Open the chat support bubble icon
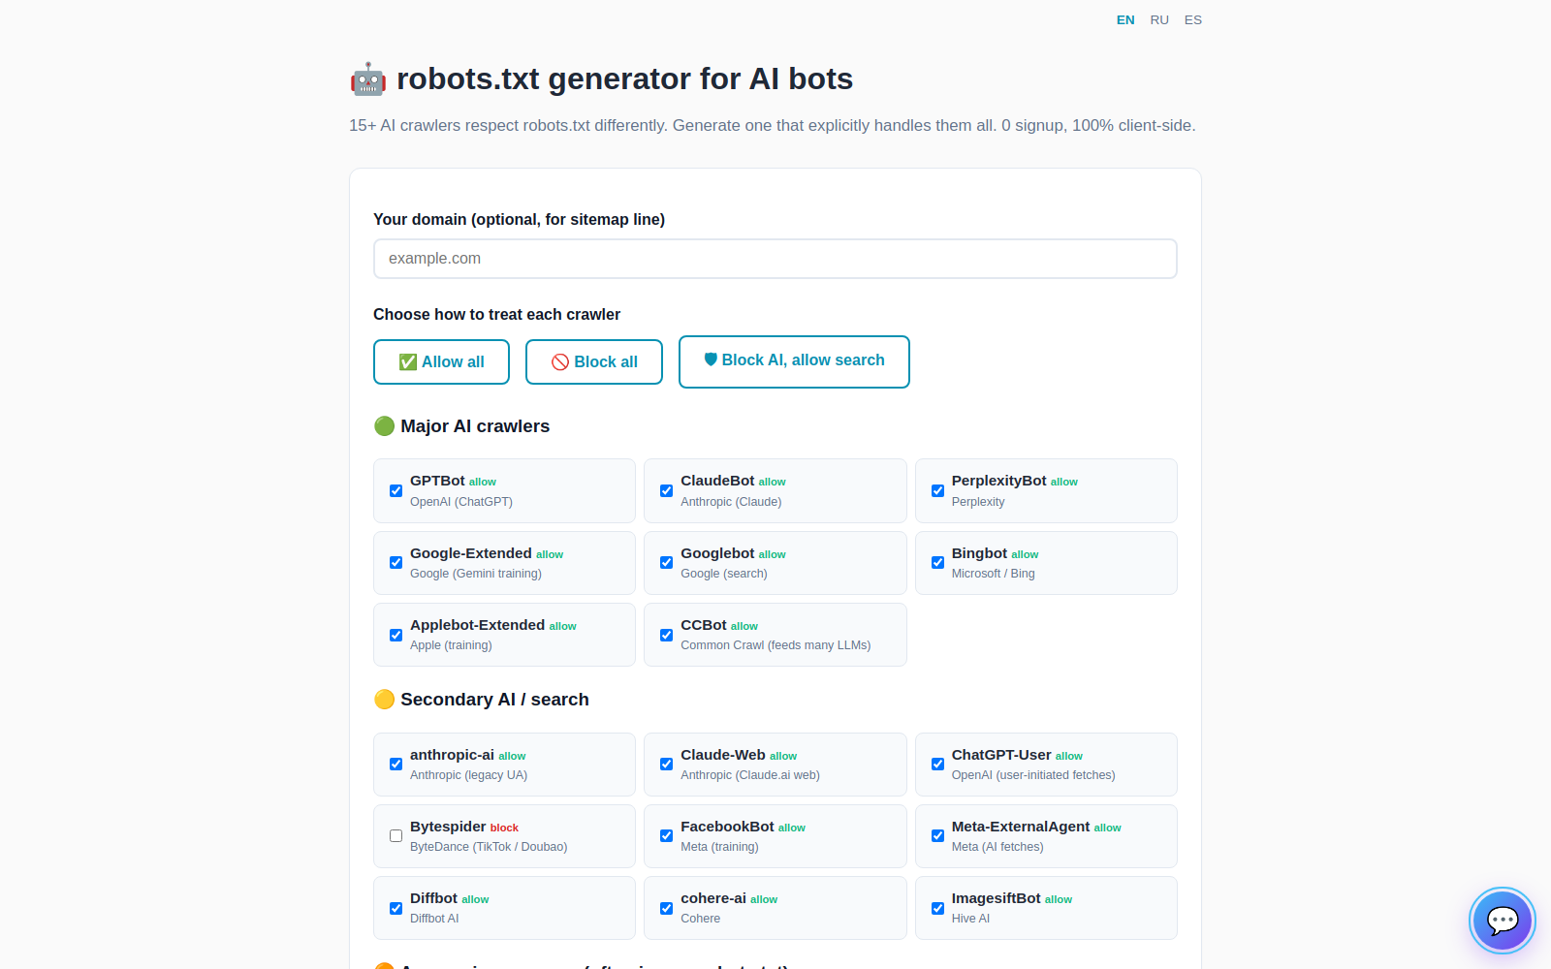1551x969 pixels. [x=1502, y=920]
